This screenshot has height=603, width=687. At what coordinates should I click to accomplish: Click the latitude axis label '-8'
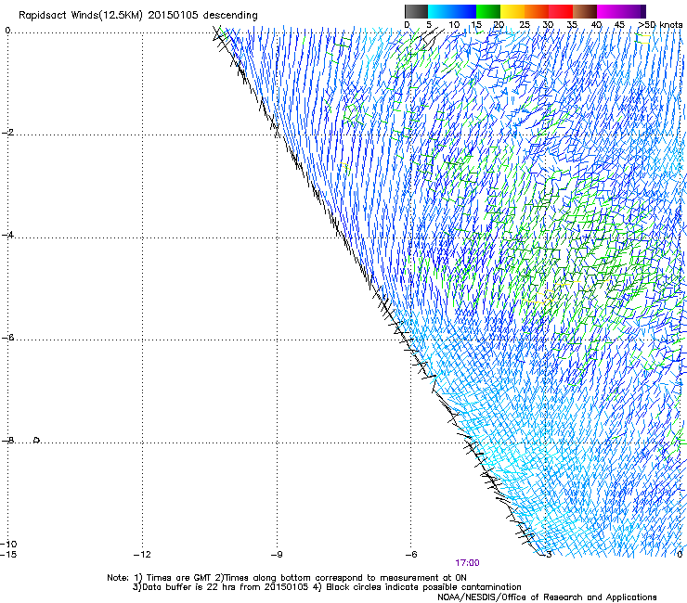pos(7,440)
